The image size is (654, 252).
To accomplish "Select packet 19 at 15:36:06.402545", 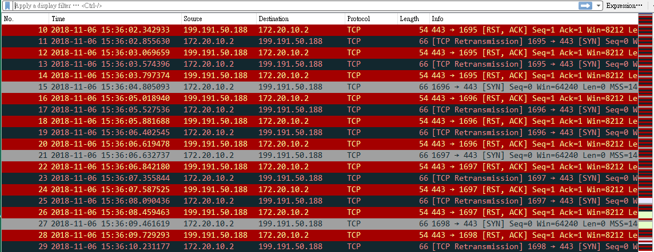I will (x=320, y=133).
